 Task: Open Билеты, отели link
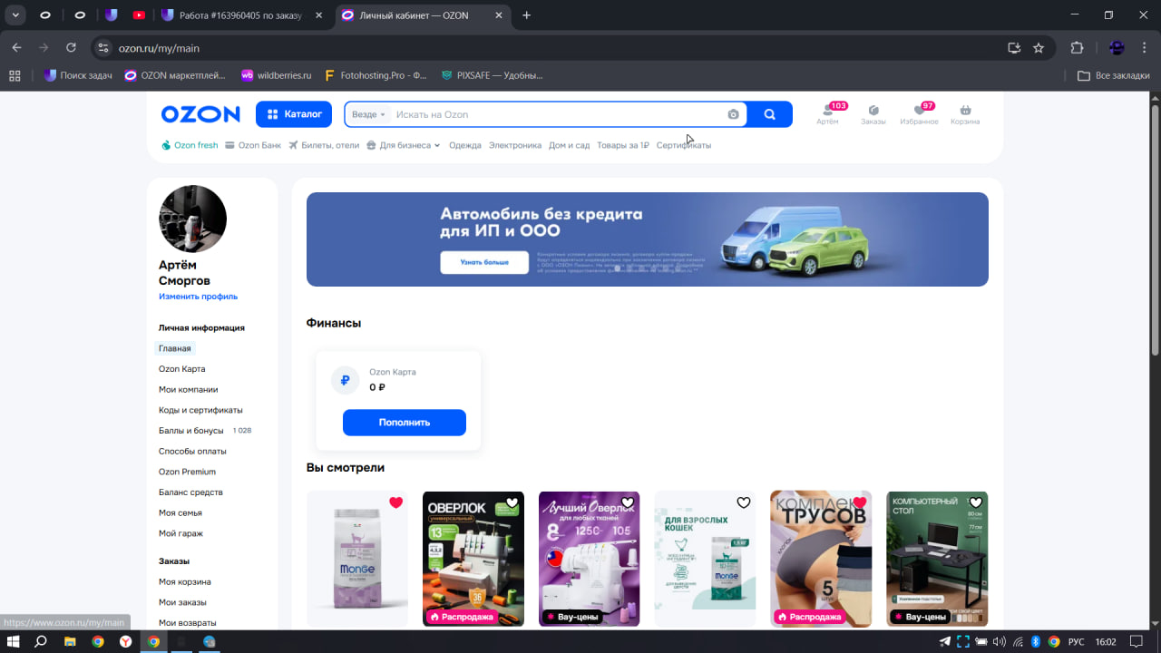click(x=324, y=145)
